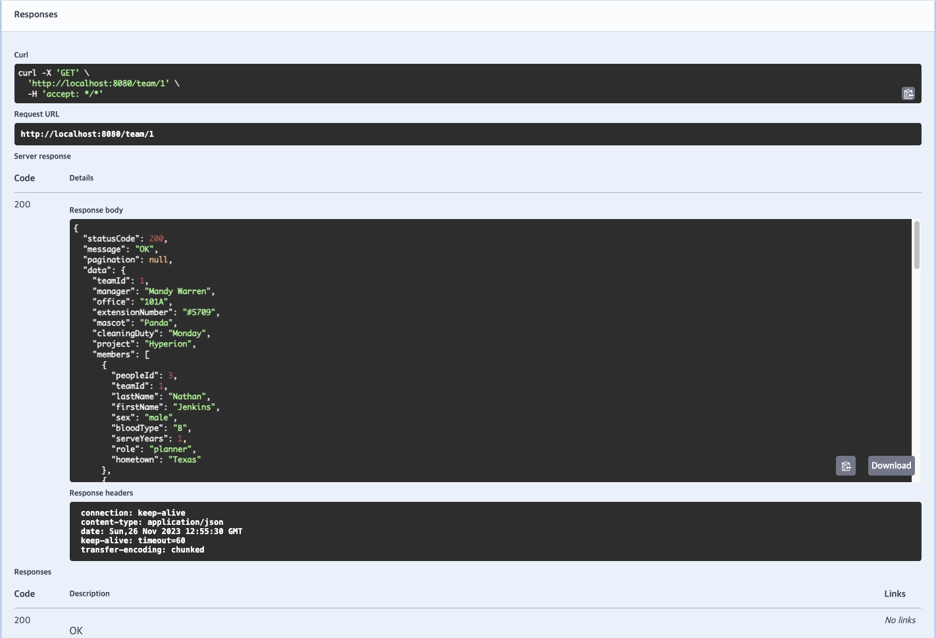Click the "pagination": null line
Screen dimensions: 936x638
point(128,260)
